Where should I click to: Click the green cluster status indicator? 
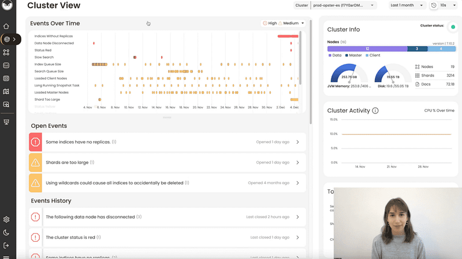coord(453,27)
